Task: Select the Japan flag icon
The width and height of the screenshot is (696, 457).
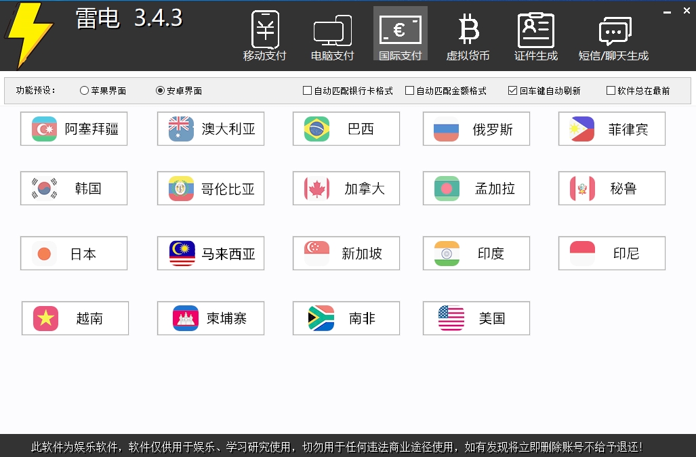Action: pyautogui.click(x=43, y=253)
